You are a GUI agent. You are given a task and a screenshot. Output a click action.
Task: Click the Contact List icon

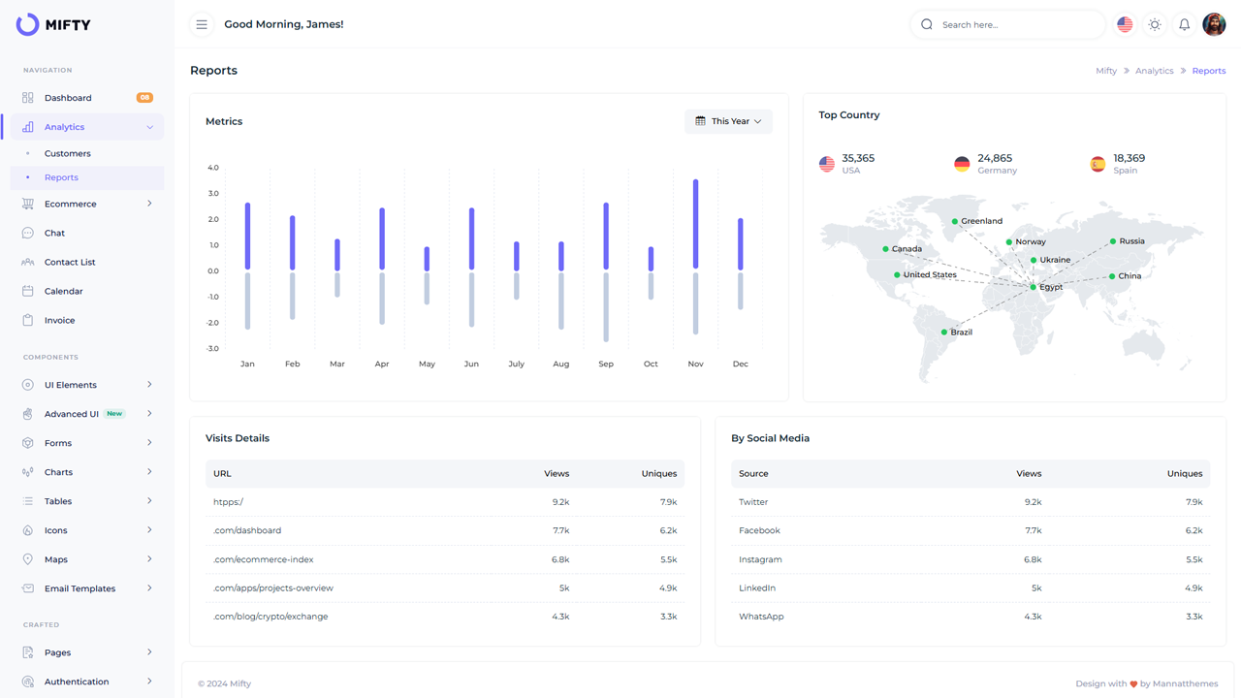tap(28, 262)
